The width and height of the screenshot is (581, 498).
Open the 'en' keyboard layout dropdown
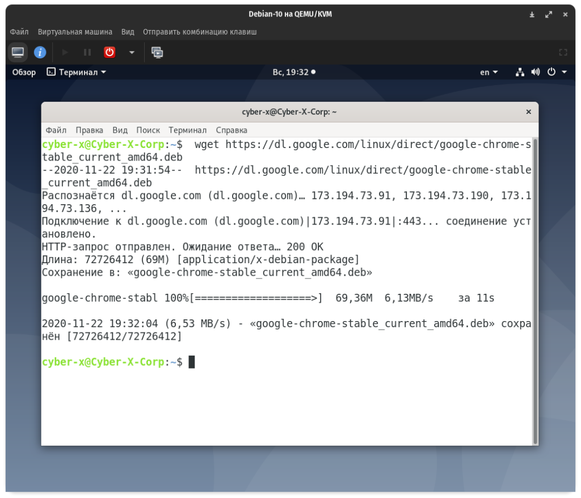pos(489,72)
